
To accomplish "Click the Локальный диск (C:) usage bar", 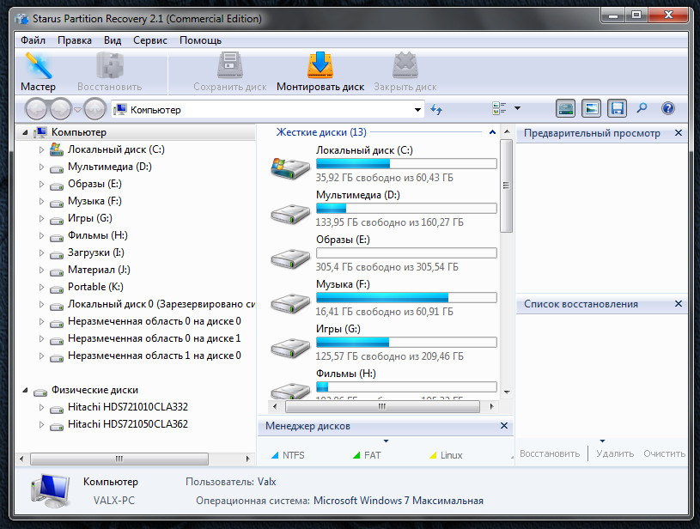I will [406, 163].
